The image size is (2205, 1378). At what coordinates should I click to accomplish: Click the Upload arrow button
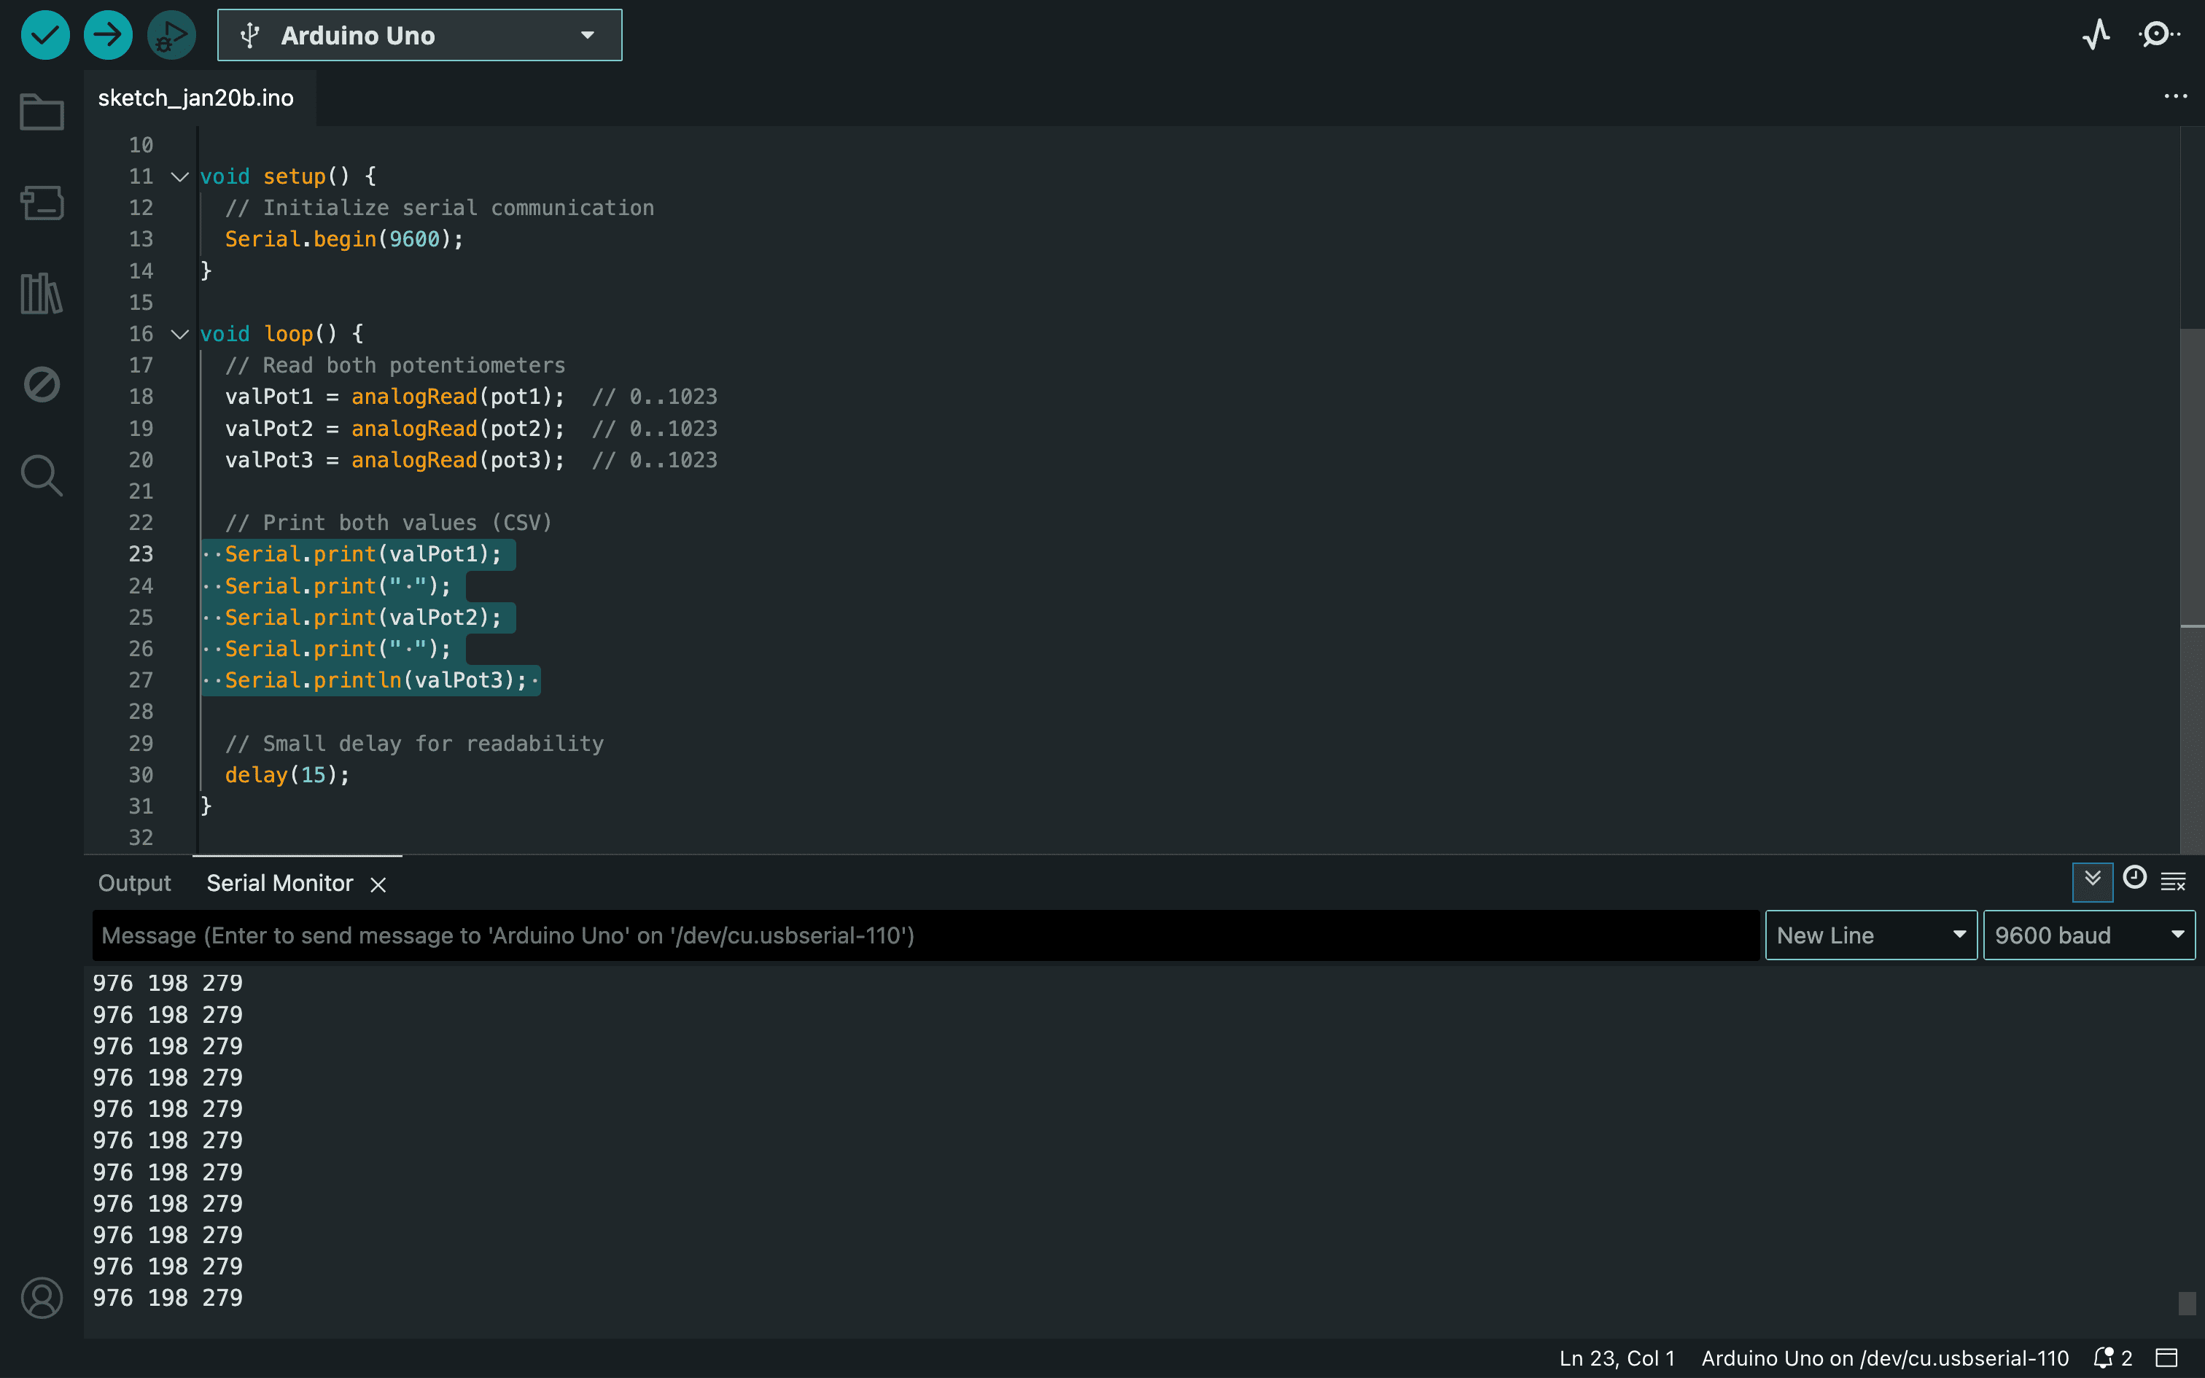pyautogui.click(x=107, y=36)
